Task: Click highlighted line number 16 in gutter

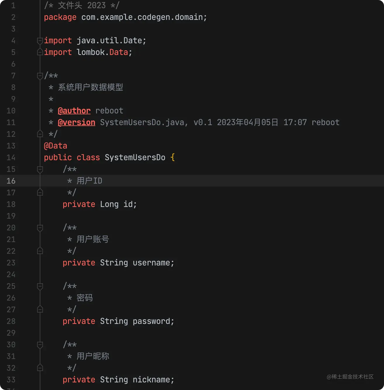Action: tap(11, 181)
